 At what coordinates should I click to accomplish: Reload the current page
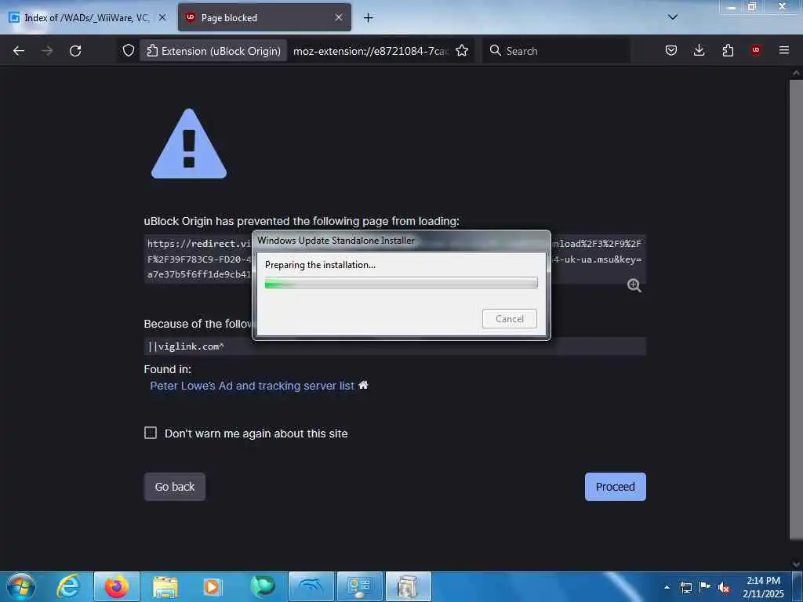tap(75, 51)
